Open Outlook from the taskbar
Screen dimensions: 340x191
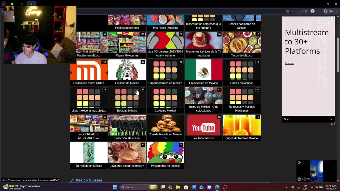[202, 187]
